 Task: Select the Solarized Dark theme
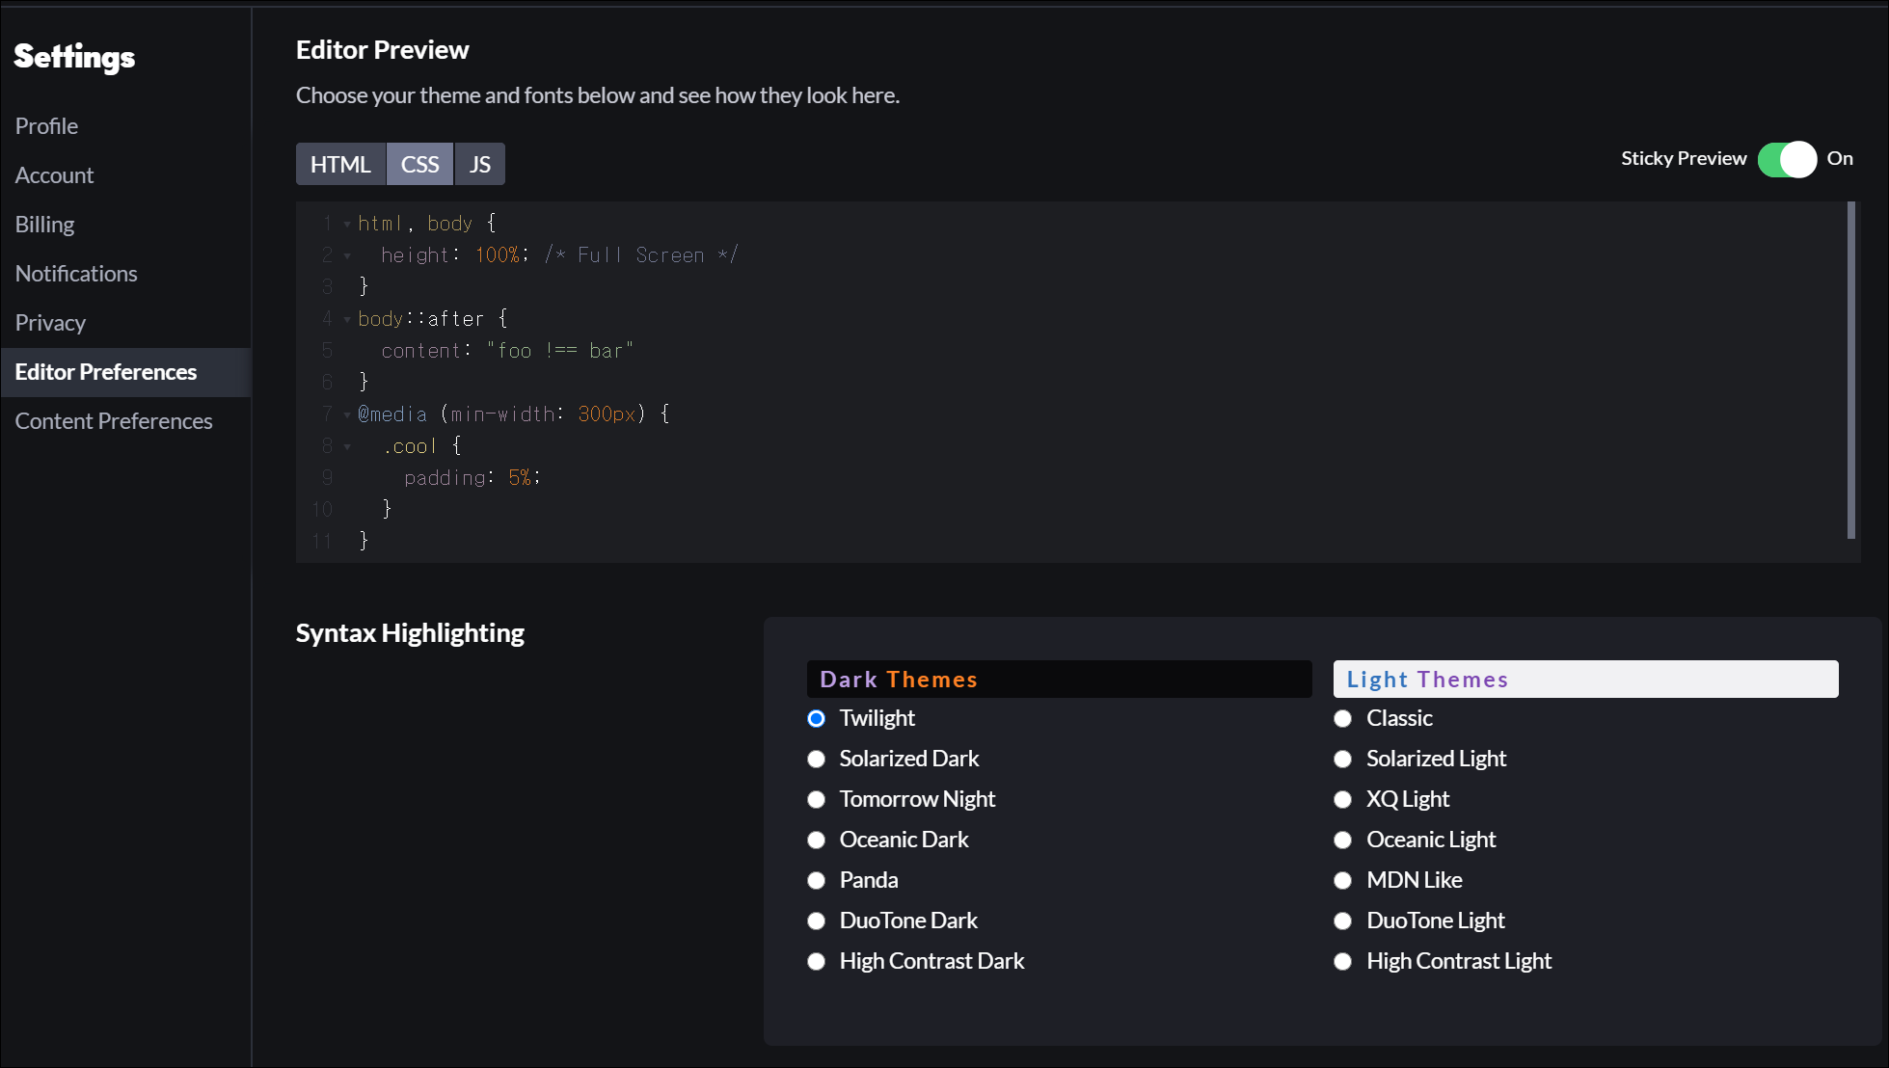pos(816,760)
